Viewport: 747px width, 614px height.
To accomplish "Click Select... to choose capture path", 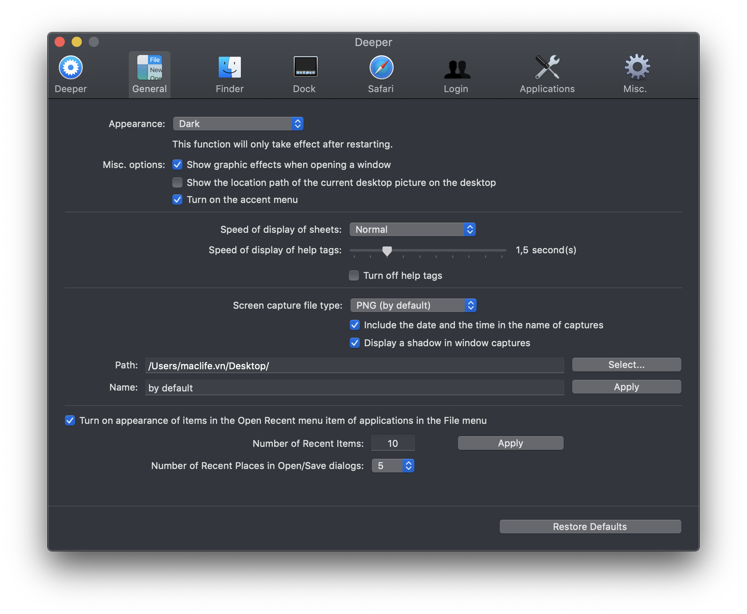I will pos(626,365).
